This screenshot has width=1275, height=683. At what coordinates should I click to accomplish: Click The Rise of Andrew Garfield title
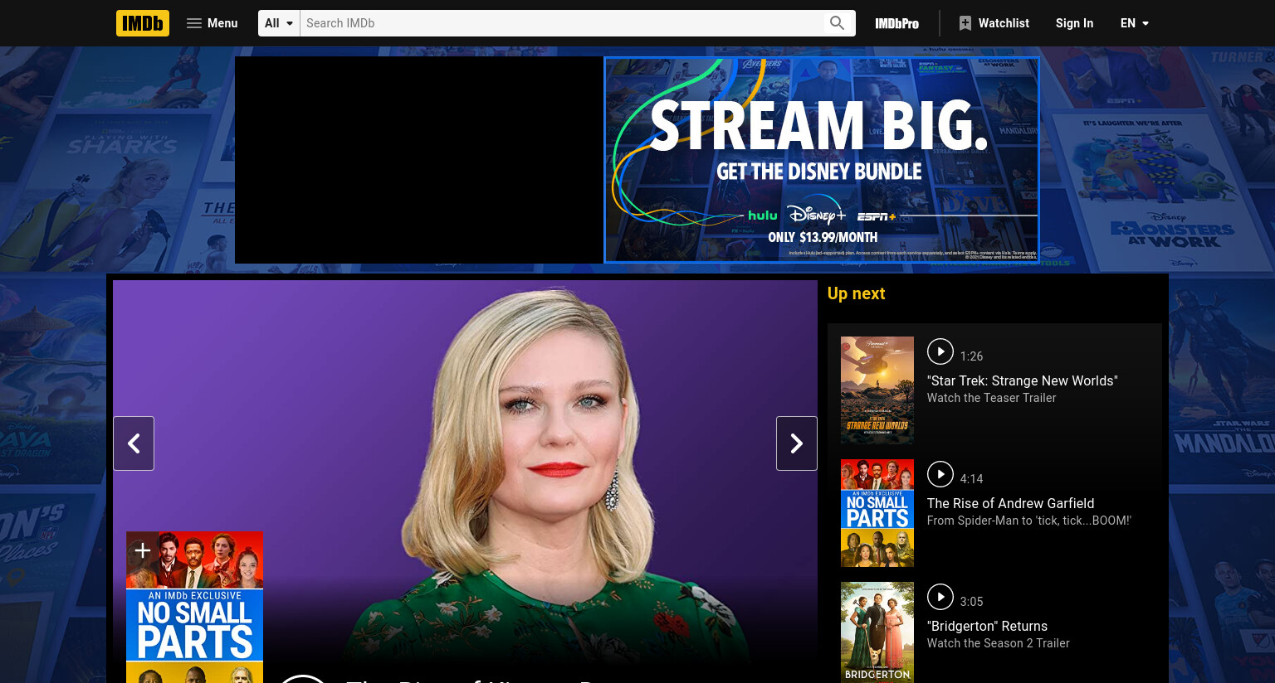(x=1010, y=503)
